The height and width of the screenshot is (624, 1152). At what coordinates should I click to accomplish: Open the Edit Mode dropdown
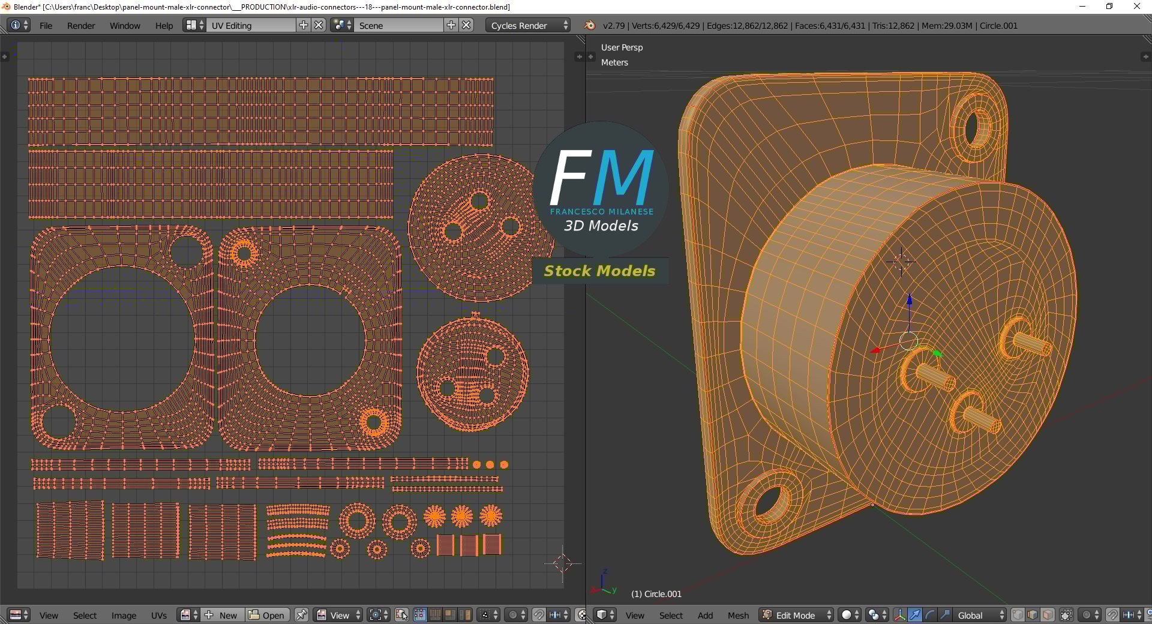click(796, 615)
